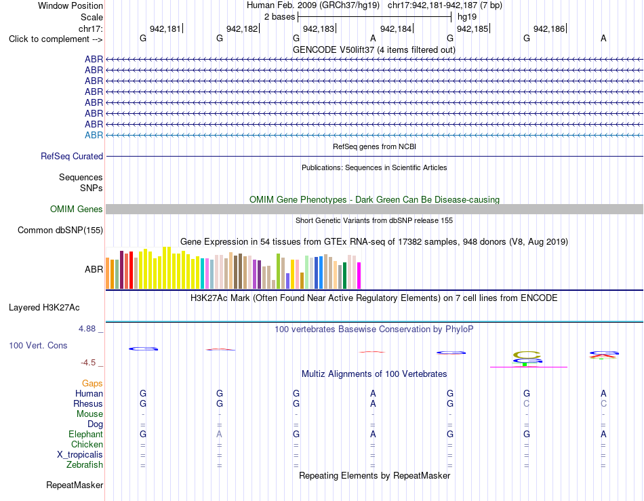Select the Elephant species label

85,434
